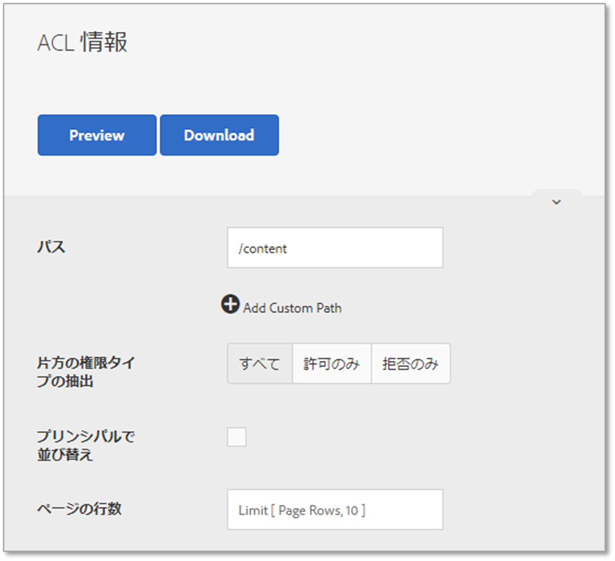The height and width of the screenshot is (561, 615).
Task: Enable the プリンシパルで並び替え checkbox
Action: (236, 437)
